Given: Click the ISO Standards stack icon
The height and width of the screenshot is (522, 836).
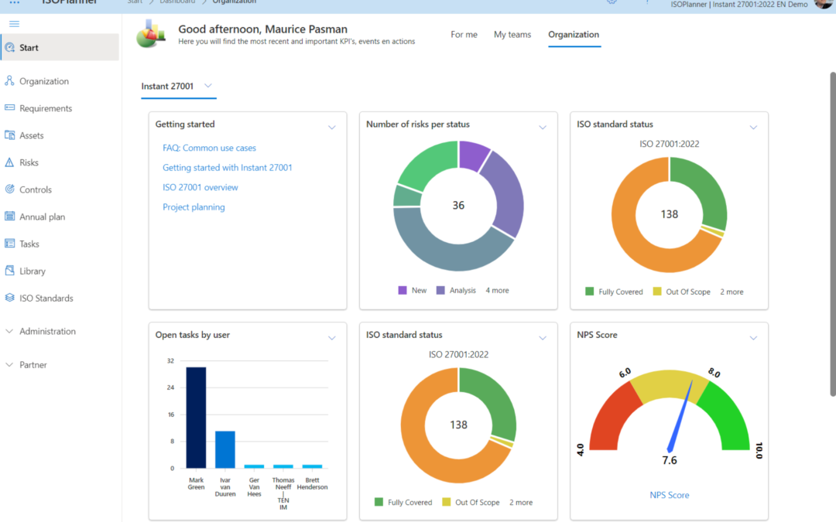Looking at the screenshot, I should (9, 298).
